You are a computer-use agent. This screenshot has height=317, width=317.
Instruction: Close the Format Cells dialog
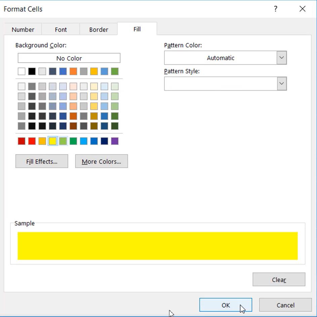302,9
